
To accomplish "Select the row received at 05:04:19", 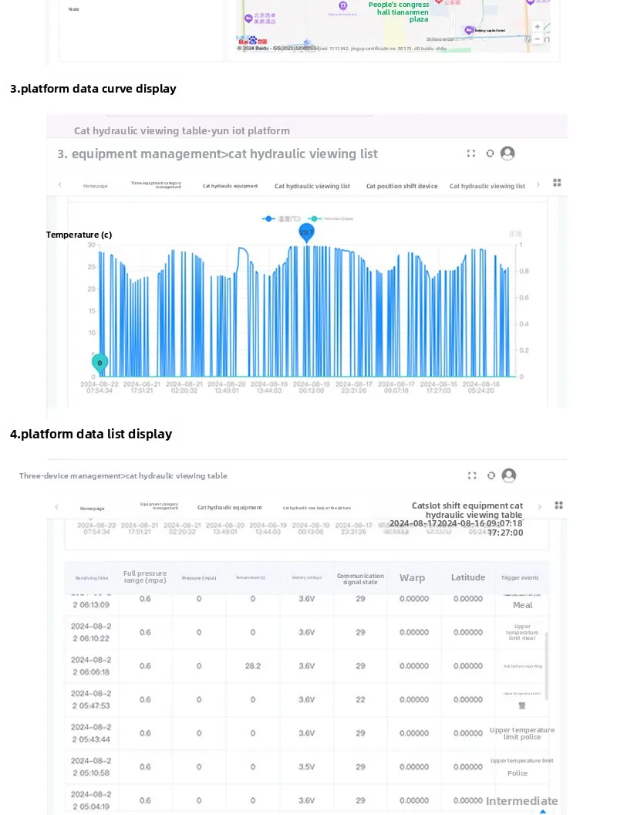I will click(x=306, y=801).
